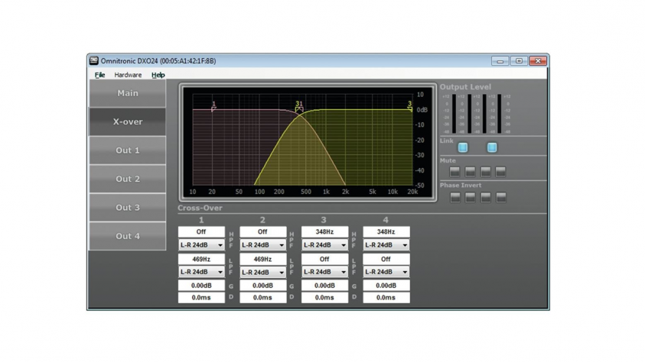Open channel 4 HPF slope dropdown
This screenshot has width=645, height=362.
point(386,245)
